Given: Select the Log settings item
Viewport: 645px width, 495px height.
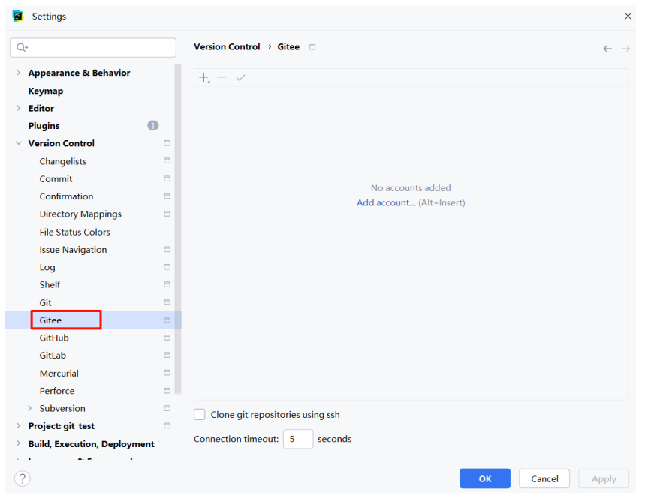Looking at the screenshot, I should pos(47,268).
